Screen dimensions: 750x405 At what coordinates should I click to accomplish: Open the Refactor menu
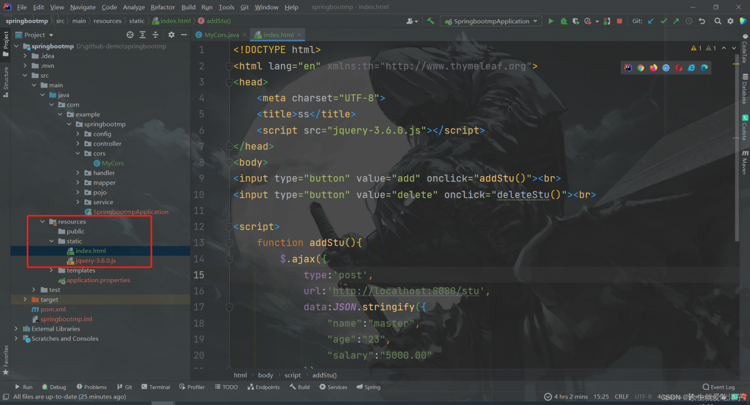(162, 7)
